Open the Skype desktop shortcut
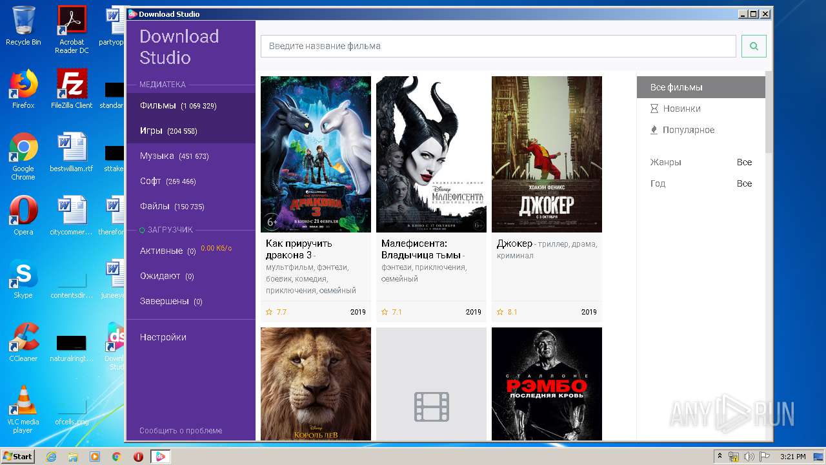The height and width of the screenshot is (465, 826). (23, 279)
